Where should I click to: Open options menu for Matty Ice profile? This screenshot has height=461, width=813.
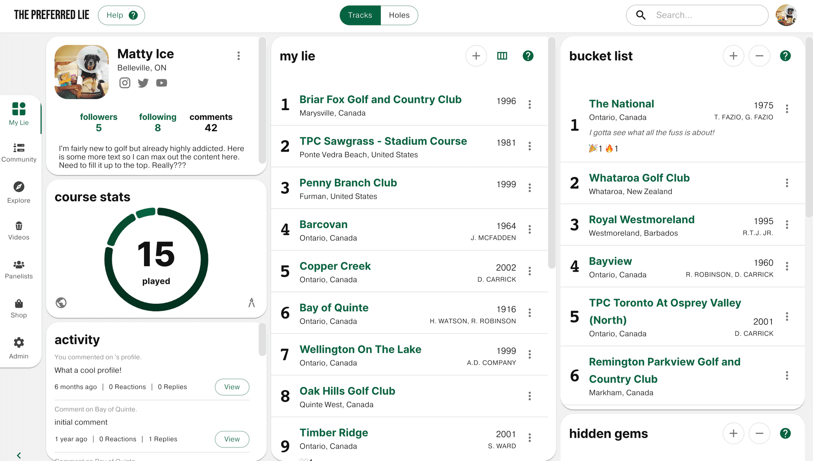click(238, 56)
